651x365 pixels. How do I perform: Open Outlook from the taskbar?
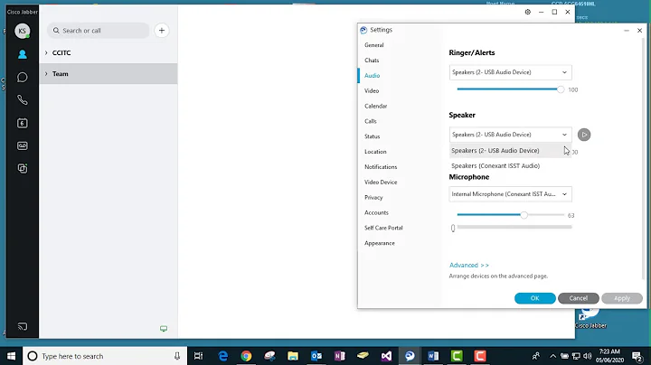tap(316, 356)
